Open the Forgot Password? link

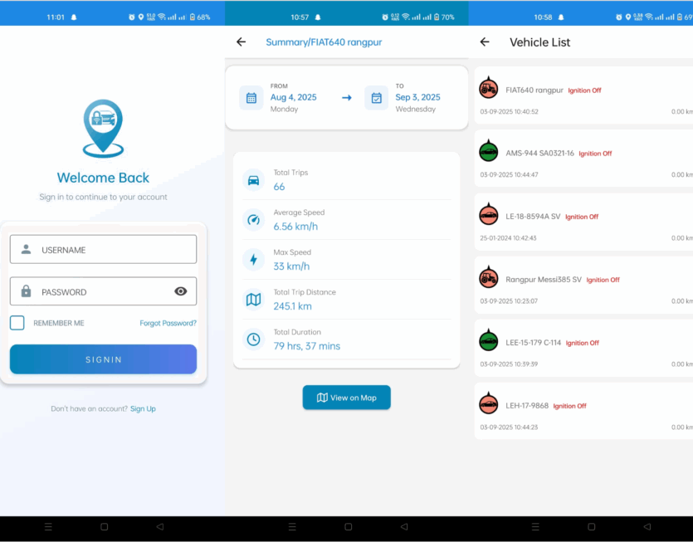tap(168, 323)
